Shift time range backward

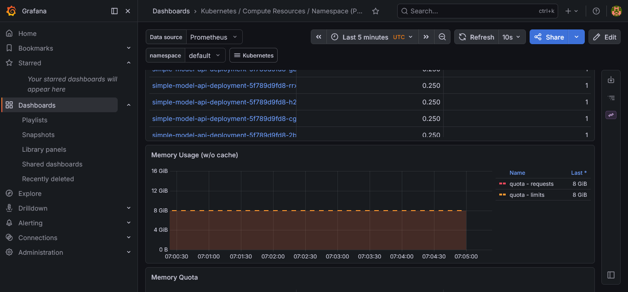[319, 37]
